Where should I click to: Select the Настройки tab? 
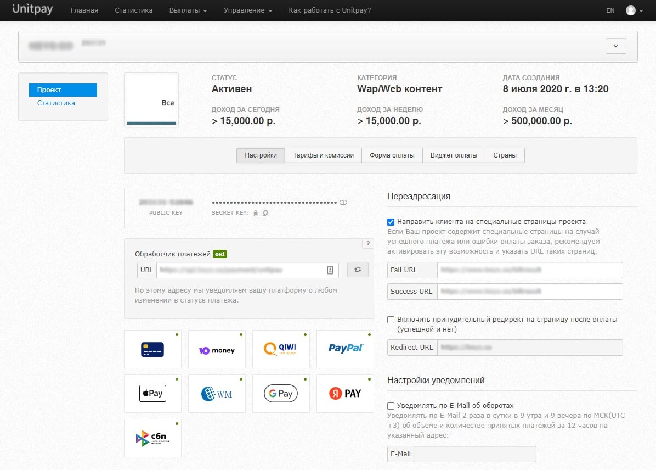[x=261, y=155]
